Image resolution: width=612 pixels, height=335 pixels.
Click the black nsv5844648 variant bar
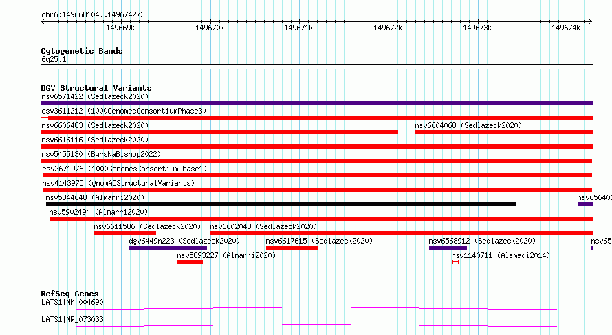coord(281,204)
